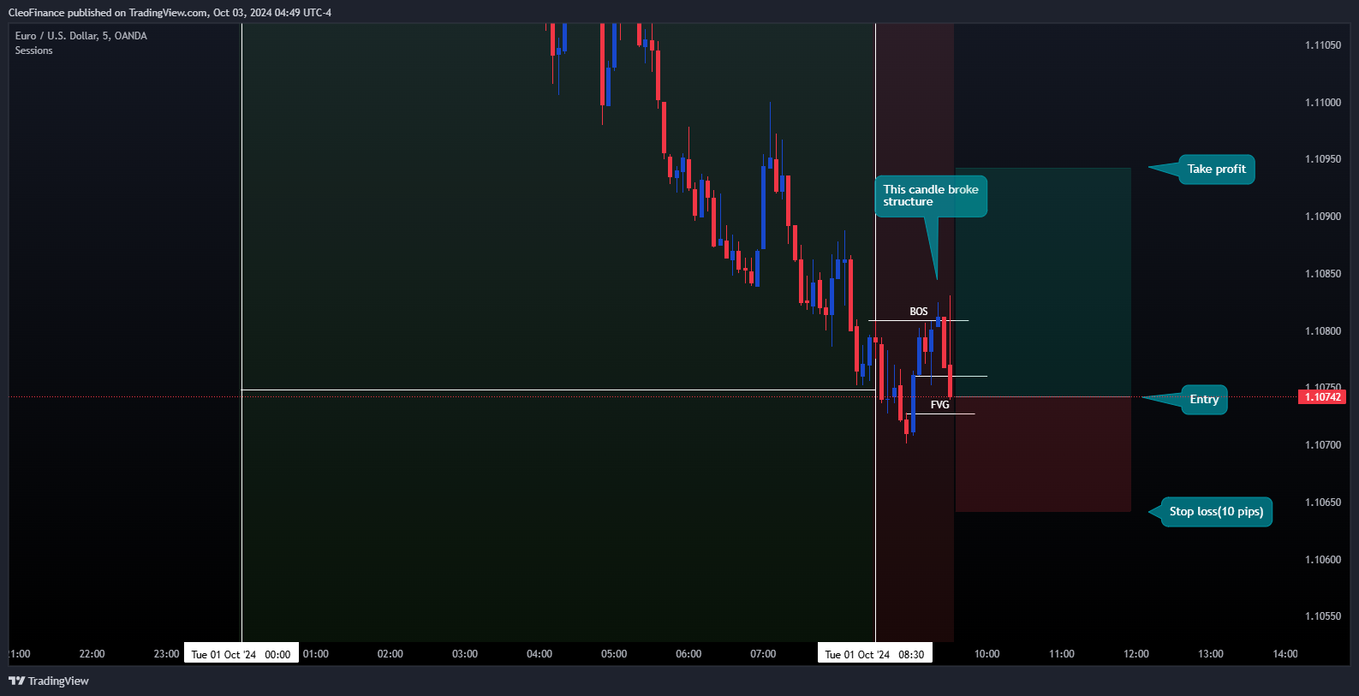Click the red 1.10742 price tag
The width and height of the screenshot is (1359, 696).
(x=1323, y=396)
